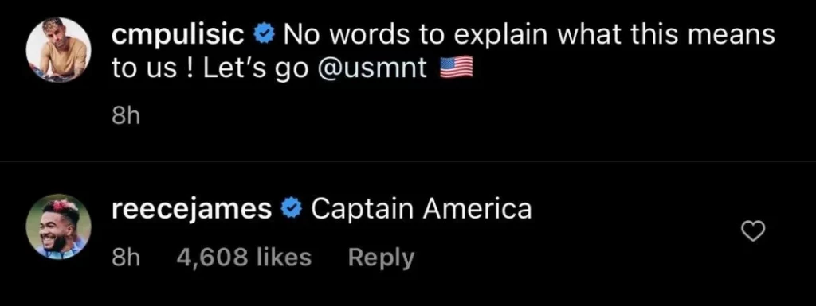The width and height of the screenshot is (816, 306).
Task: Reply to the Captain America comment
Action: click(x=381, y=258)
